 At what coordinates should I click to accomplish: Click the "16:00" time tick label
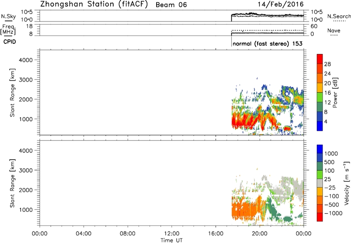215,234
